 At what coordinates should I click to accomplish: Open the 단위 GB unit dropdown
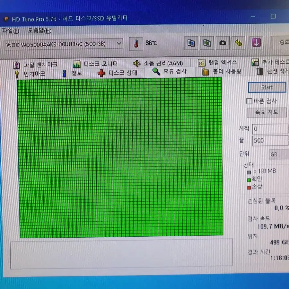pyautogui.click(x=279, y=154)
